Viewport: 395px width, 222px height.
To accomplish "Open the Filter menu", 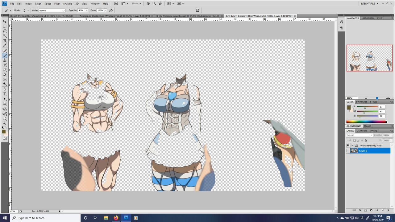I will (57, 3).
